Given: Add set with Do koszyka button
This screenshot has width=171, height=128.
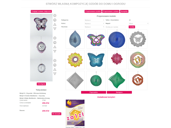Looking at the screenshot, I should tap(56, 114).
